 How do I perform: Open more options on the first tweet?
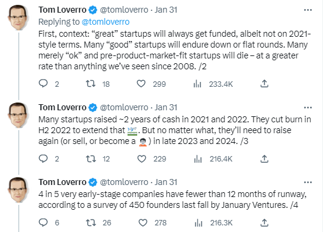[x=308, y=10]
